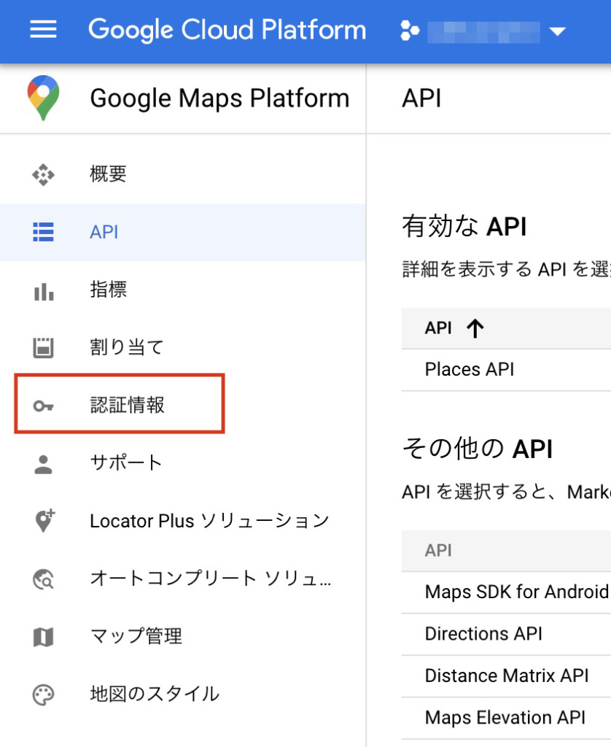The height and width of the screenshot is (747, 611).
Task: Click the key icon for 認証情報
Action: tap(43, 406)
